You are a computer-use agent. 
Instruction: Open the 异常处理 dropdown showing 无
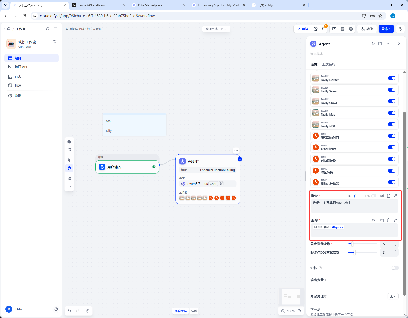393,296
